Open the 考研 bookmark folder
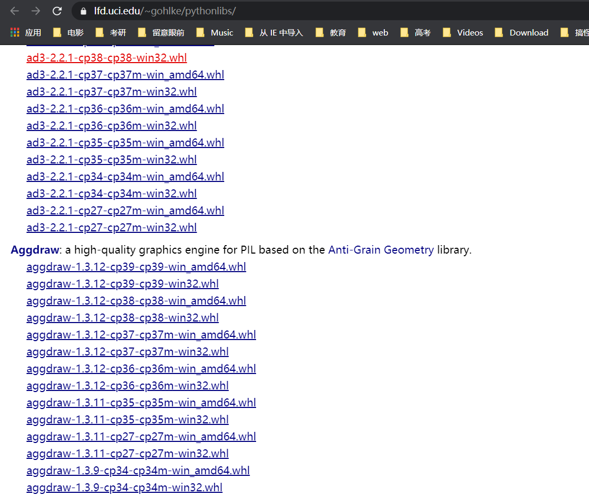 pyautogui.click(x=111, y=33)
